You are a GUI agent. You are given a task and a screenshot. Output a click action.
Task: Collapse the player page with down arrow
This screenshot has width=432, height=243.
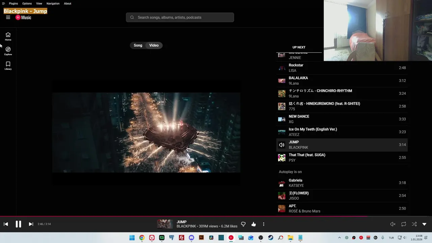[424, 224]
